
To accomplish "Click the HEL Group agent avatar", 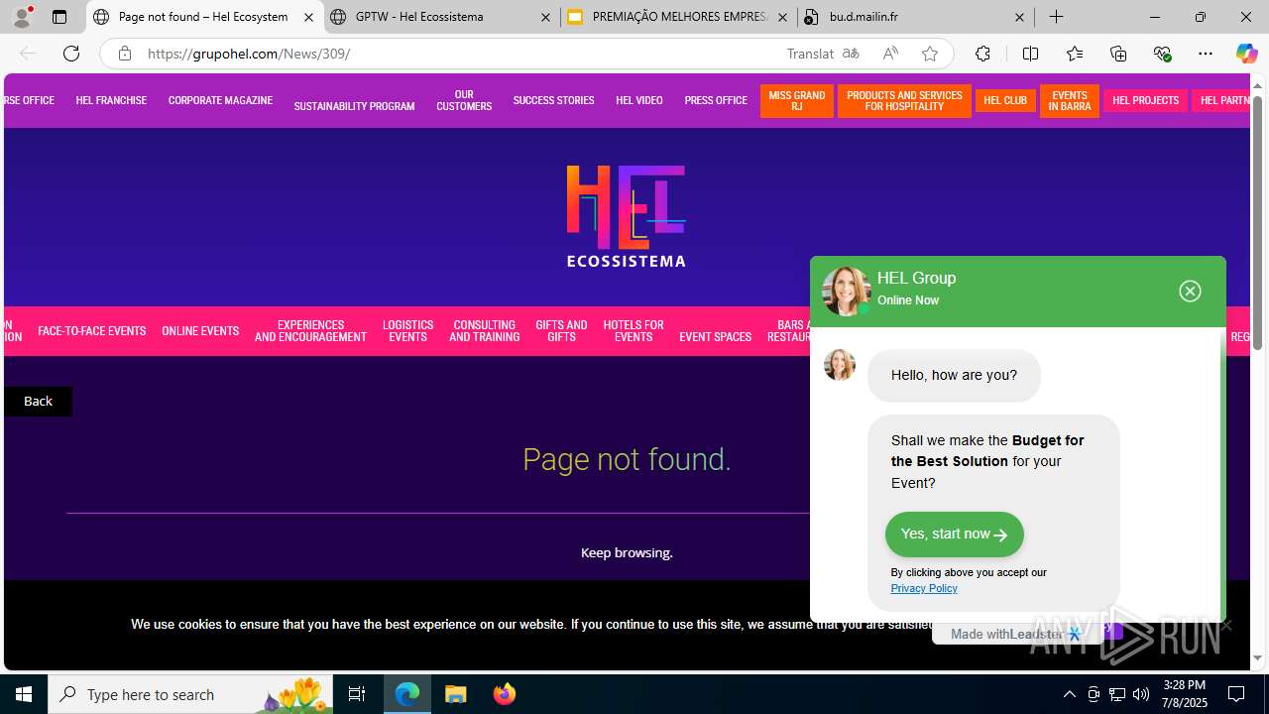I will 846,291.
